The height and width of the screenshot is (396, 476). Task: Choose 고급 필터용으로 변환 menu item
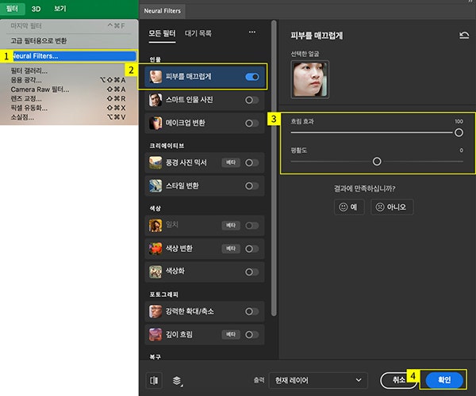click(39, 40)
